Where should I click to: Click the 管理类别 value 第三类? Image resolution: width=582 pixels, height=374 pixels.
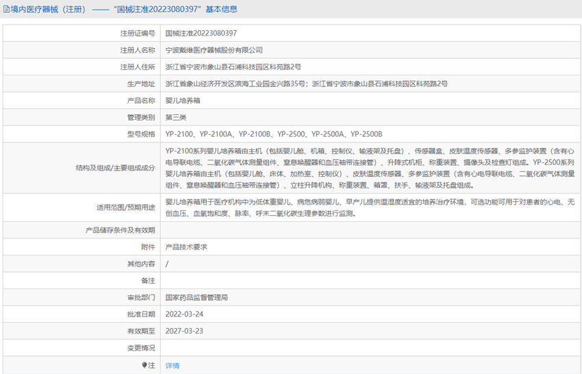[x=176, y=117]
